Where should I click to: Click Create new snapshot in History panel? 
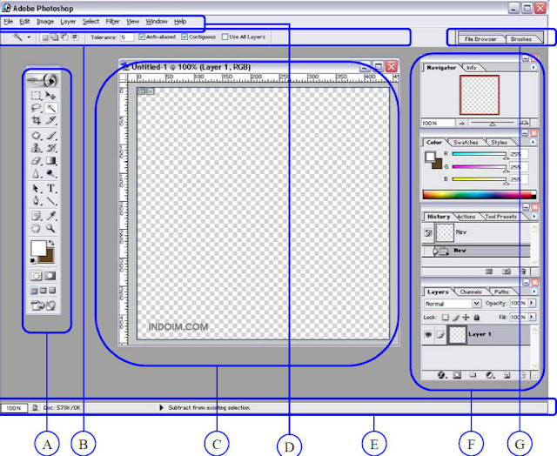click(x=507, y=272)
